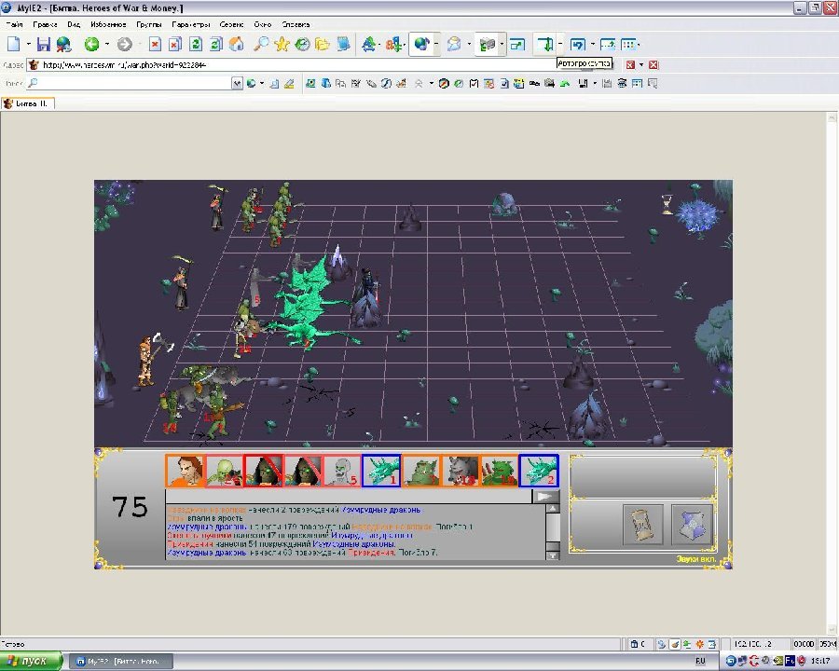Click the MyIE2 taskbar window button
Screen dimensions: 839x671
(x=121, y=662)
